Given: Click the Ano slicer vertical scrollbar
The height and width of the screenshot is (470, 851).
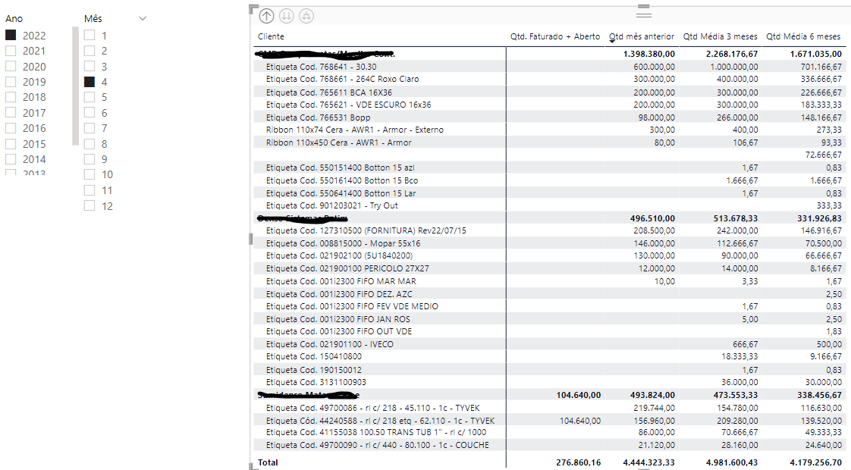Looking at the screenshot, I should point(75,86).
